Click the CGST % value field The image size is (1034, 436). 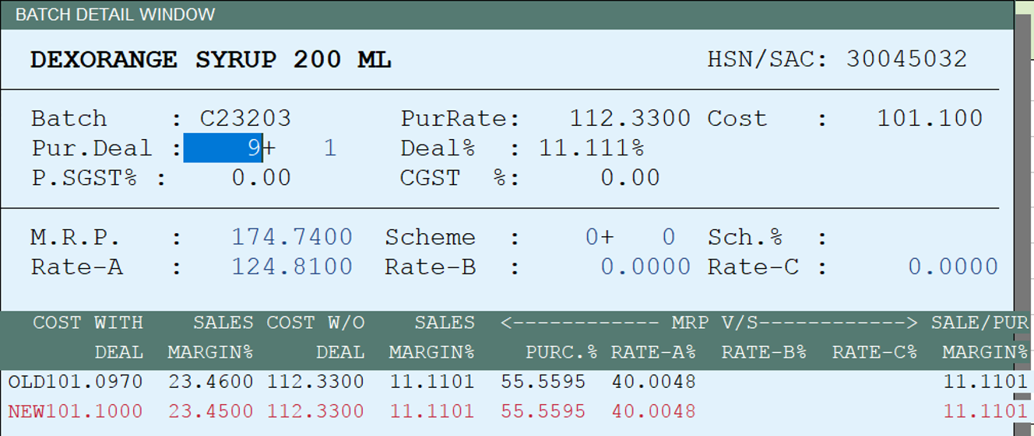coord(630,177)
